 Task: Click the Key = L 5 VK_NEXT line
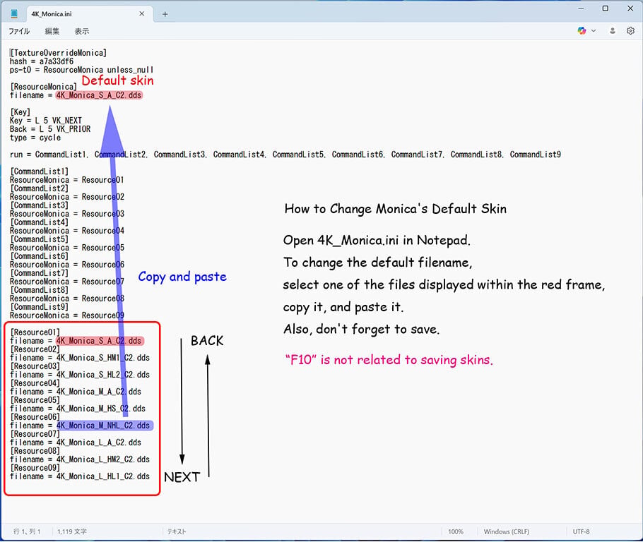pos(45,121)
